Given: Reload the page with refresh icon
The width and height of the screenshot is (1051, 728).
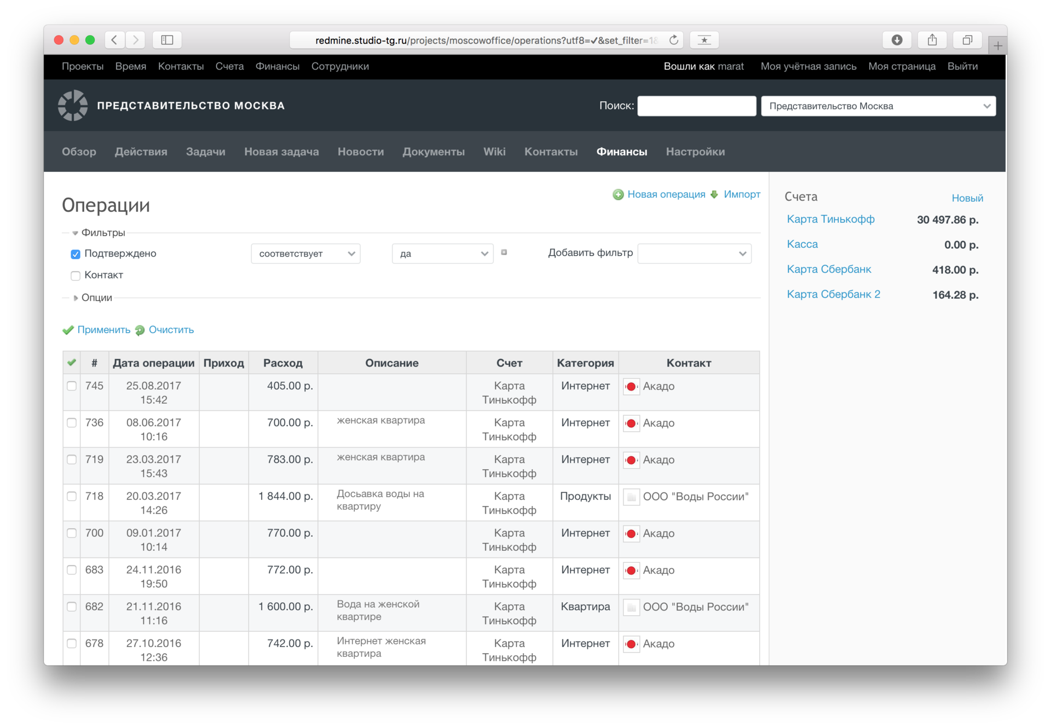Looking at the screenshot, I should point(673,40).
